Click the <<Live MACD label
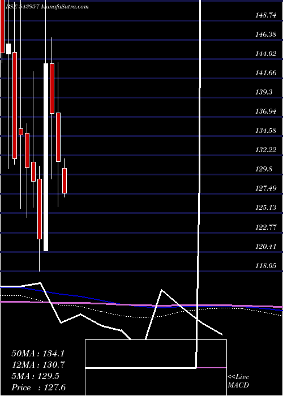This screenshot has height=396, width=283. tap(238, 381)
